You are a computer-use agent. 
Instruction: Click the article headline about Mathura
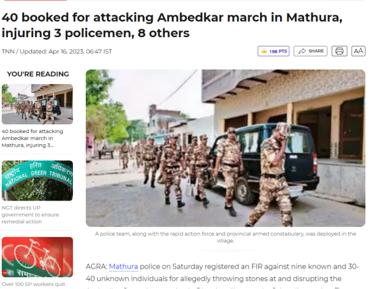(x=172, y=25)
